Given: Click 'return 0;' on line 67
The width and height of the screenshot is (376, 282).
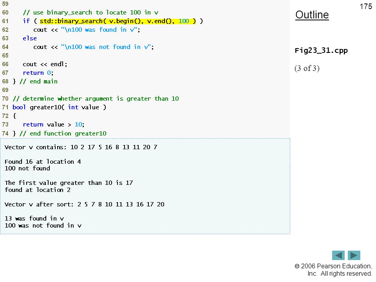Looking at the screenshot, I should [x=38, y=73].
